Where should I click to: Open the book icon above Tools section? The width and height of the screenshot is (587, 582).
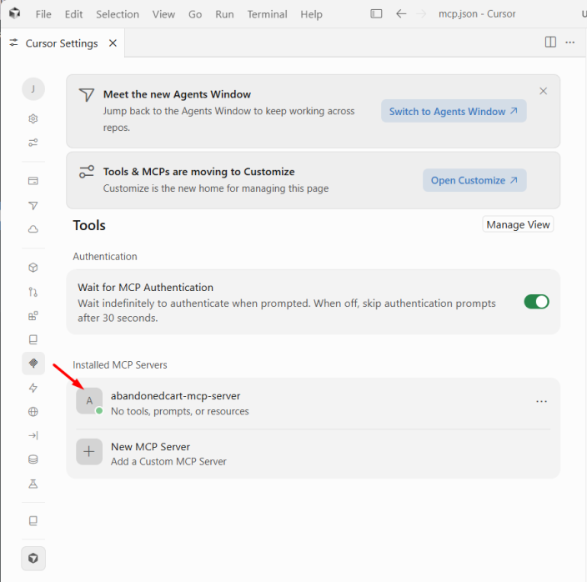33,339
